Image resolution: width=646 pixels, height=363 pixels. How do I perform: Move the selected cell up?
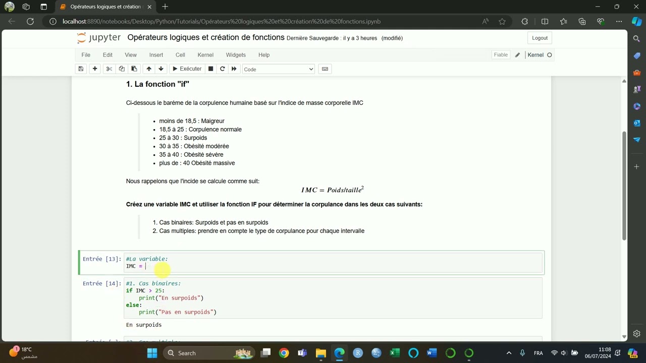[148, 69]
